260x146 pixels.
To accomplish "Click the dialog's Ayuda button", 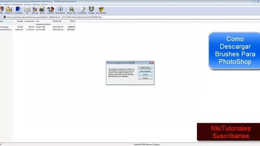I will 145,78.
